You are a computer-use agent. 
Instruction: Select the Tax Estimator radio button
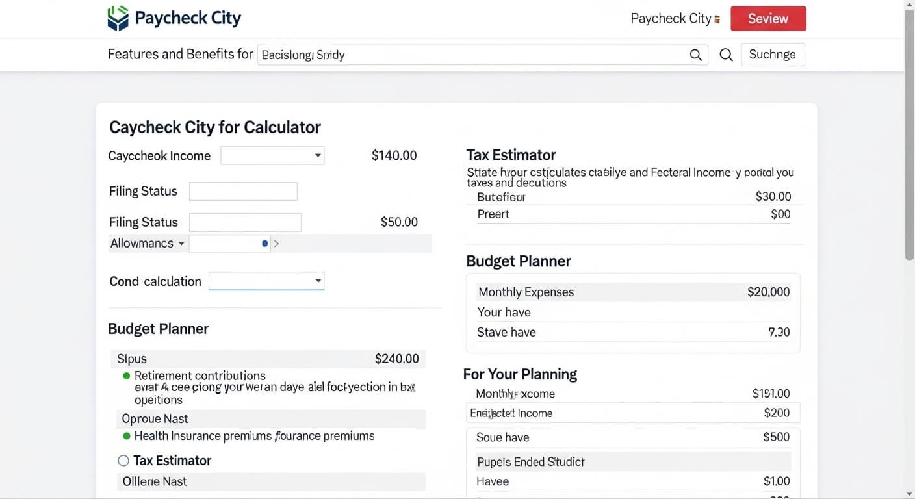[x=123, y=461]
